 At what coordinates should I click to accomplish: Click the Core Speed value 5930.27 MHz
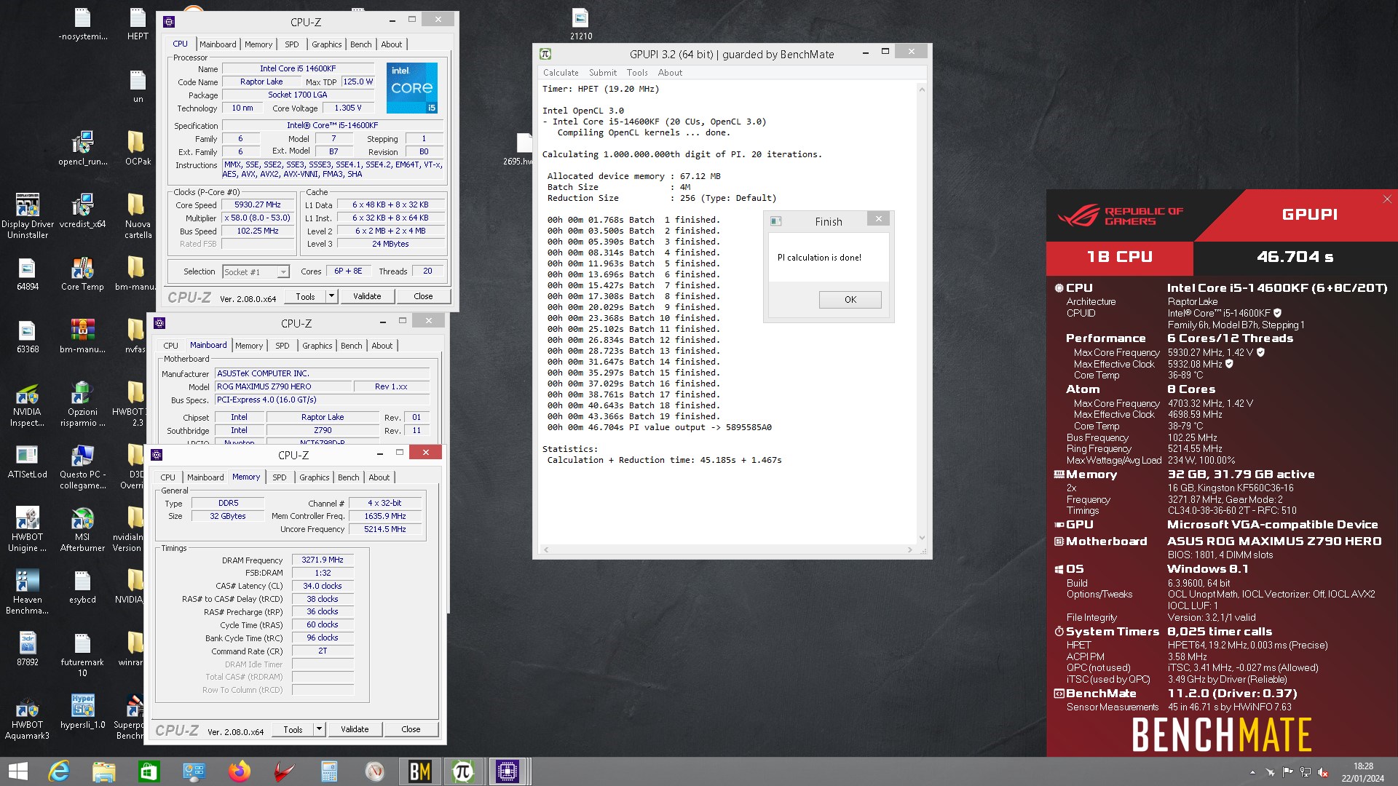click(x=258, y=205)
